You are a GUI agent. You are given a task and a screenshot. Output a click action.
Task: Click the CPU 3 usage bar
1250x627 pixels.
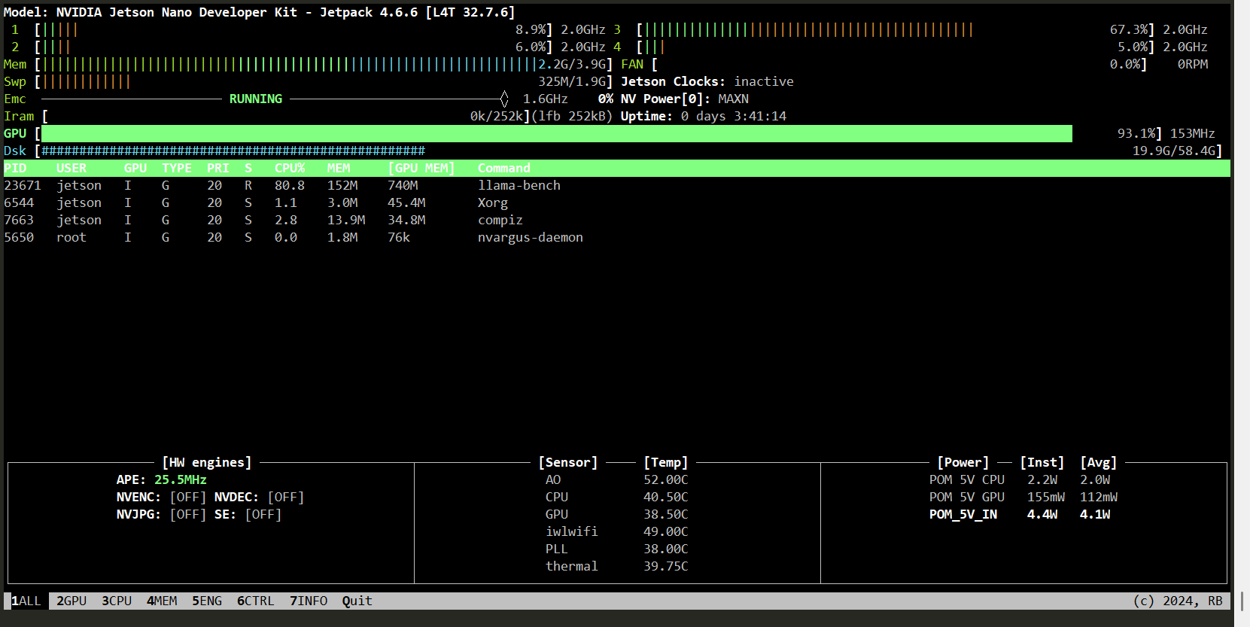coord(809,30)
